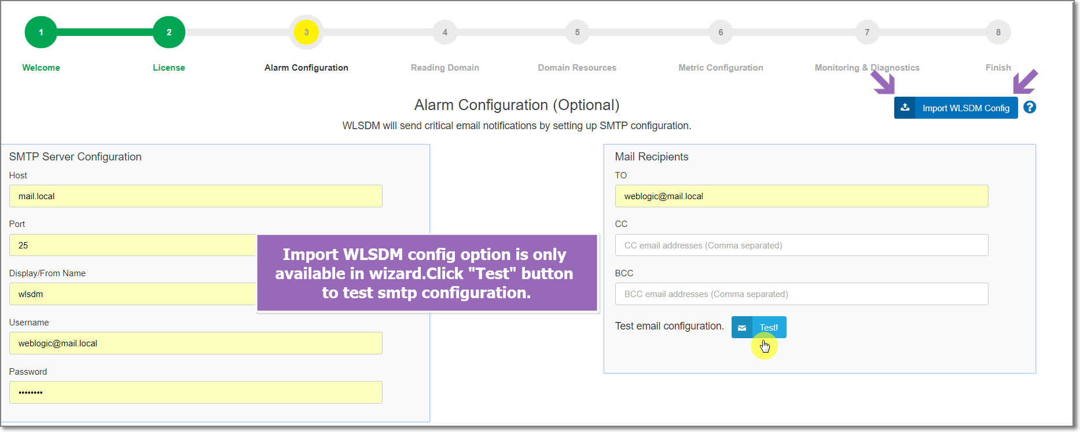
Task: Select step 7 circle in wizard
Action: click(x=867, y=32)
